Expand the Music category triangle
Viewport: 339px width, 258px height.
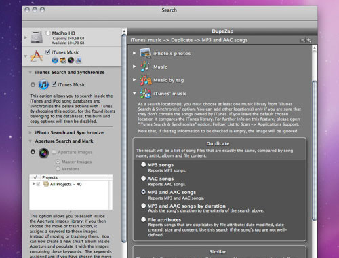134,67
